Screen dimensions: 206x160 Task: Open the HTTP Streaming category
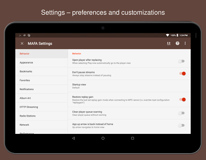tap(41, 107)
